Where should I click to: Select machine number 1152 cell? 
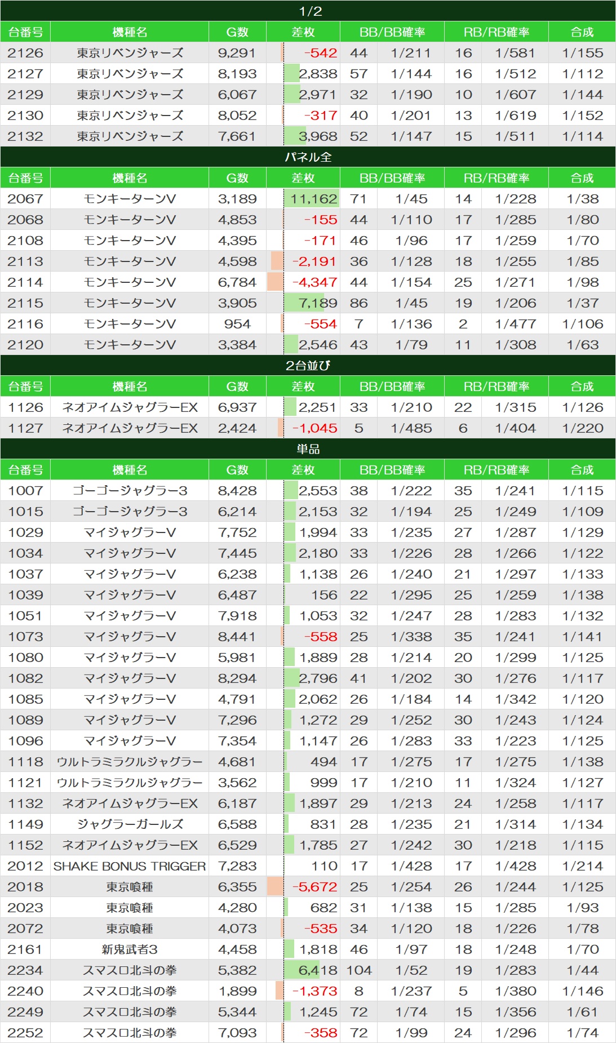point(25,845)
